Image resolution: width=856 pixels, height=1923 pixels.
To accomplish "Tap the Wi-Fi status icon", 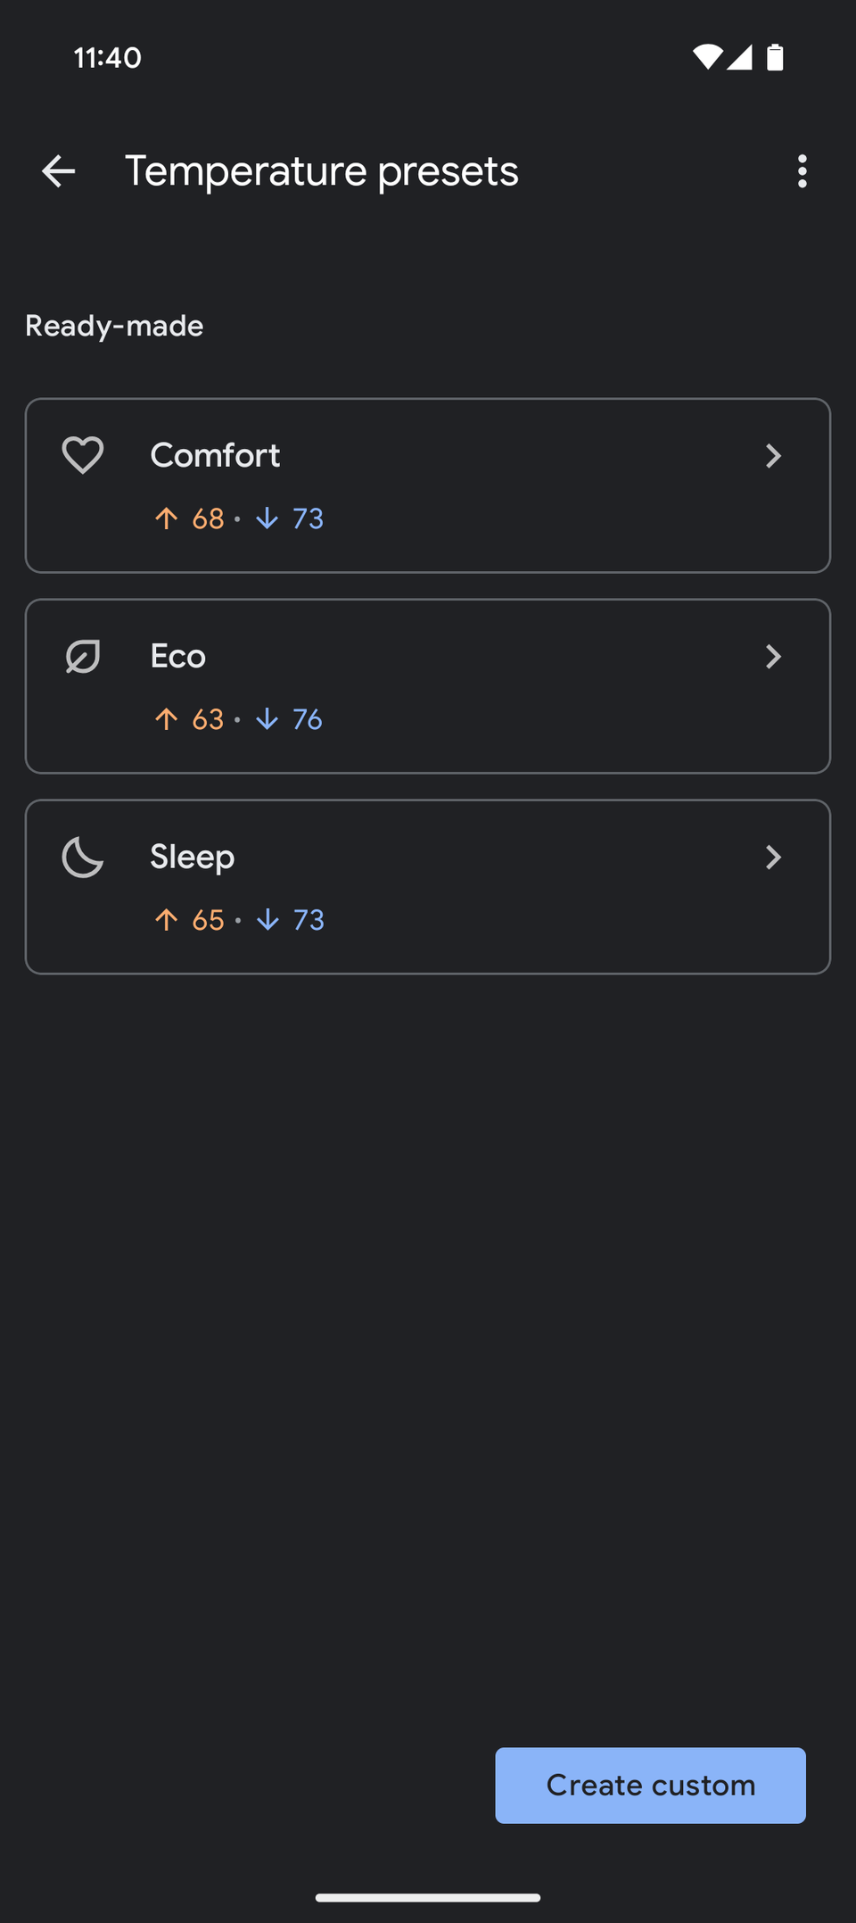I will click(x=708, y=57).
